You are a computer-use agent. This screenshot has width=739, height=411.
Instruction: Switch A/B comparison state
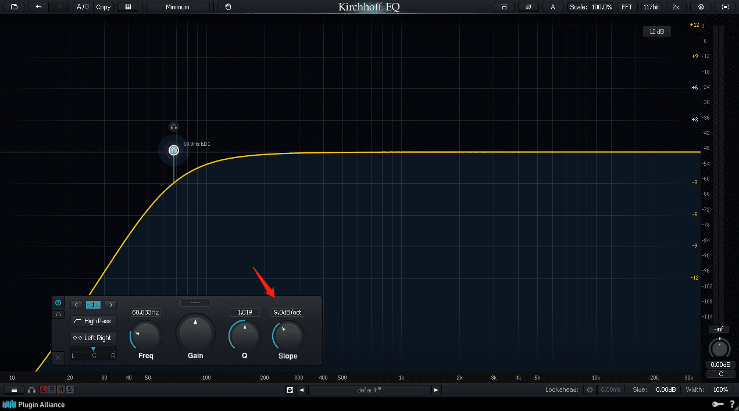[x=83, y=7]
